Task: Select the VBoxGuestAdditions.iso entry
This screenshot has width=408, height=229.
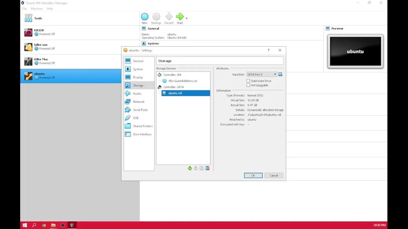Action: [x=182, y=81]
